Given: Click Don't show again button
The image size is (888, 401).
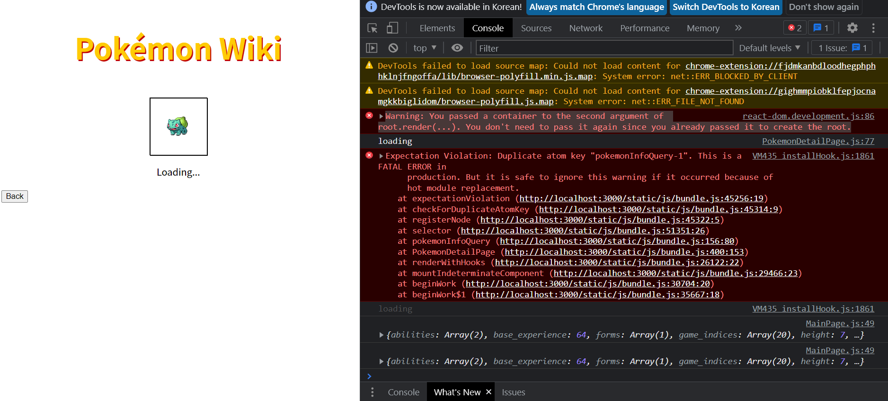Looking at the screenshot, I should click(x=824, y=7).
